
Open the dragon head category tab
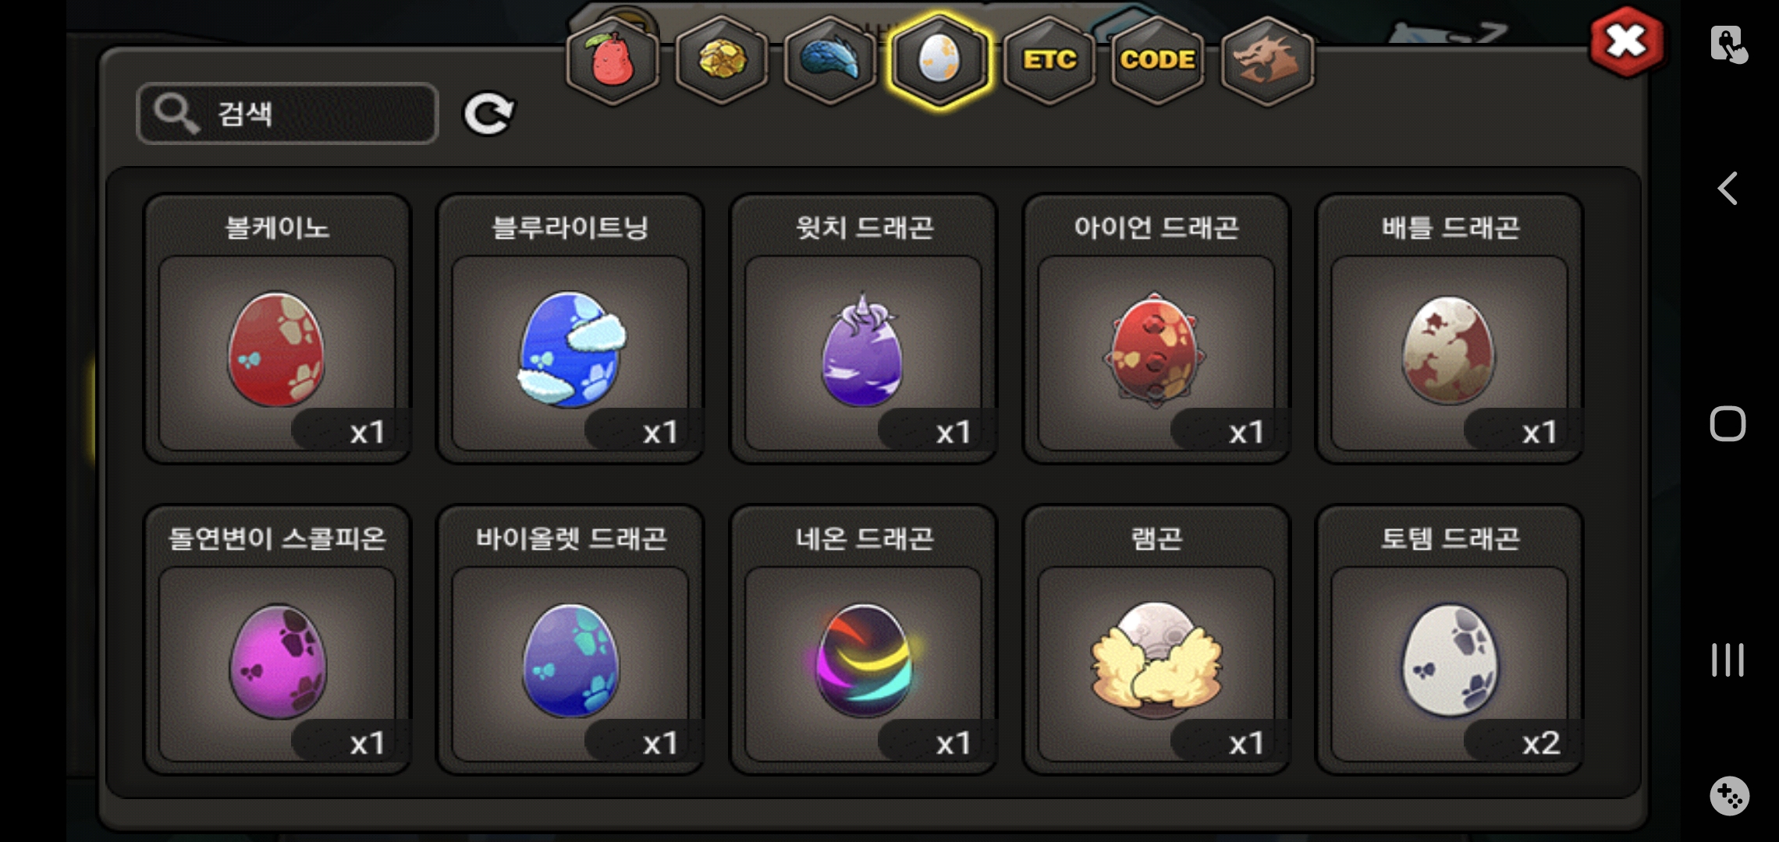coord(1267,60)
